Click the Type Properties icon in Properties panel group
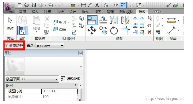The image size is (193, 104). point(23,20)
